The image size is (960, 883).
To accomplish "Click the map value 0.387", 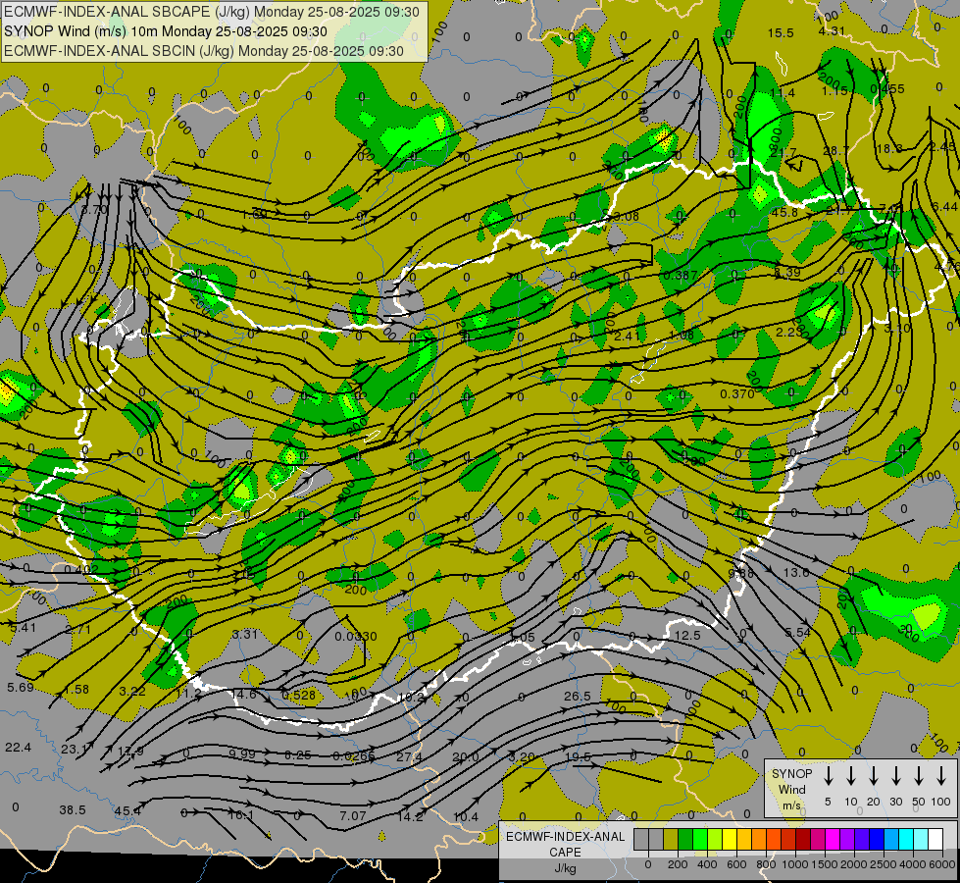I will click(681, 275).
